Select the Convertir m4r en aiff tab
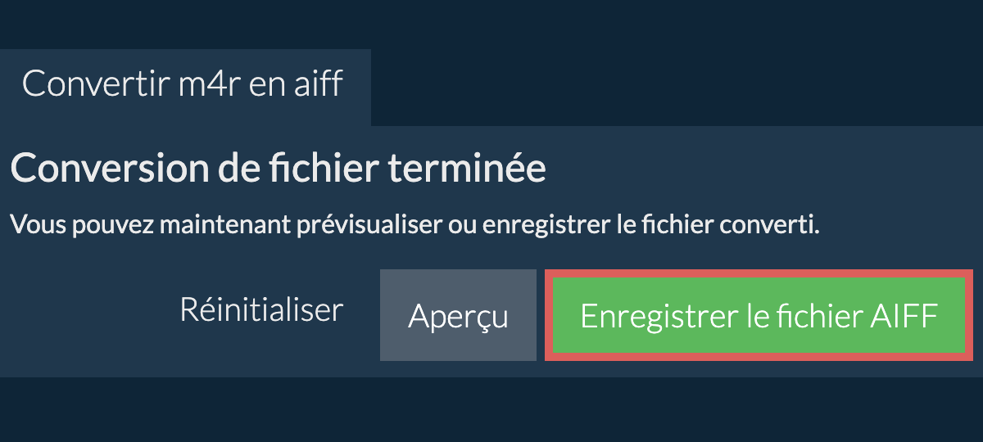983x442 pixels. (x=183, y=84)
